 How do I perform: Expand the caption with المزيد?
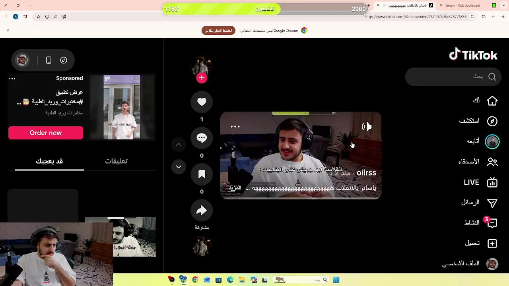[235, 188]
